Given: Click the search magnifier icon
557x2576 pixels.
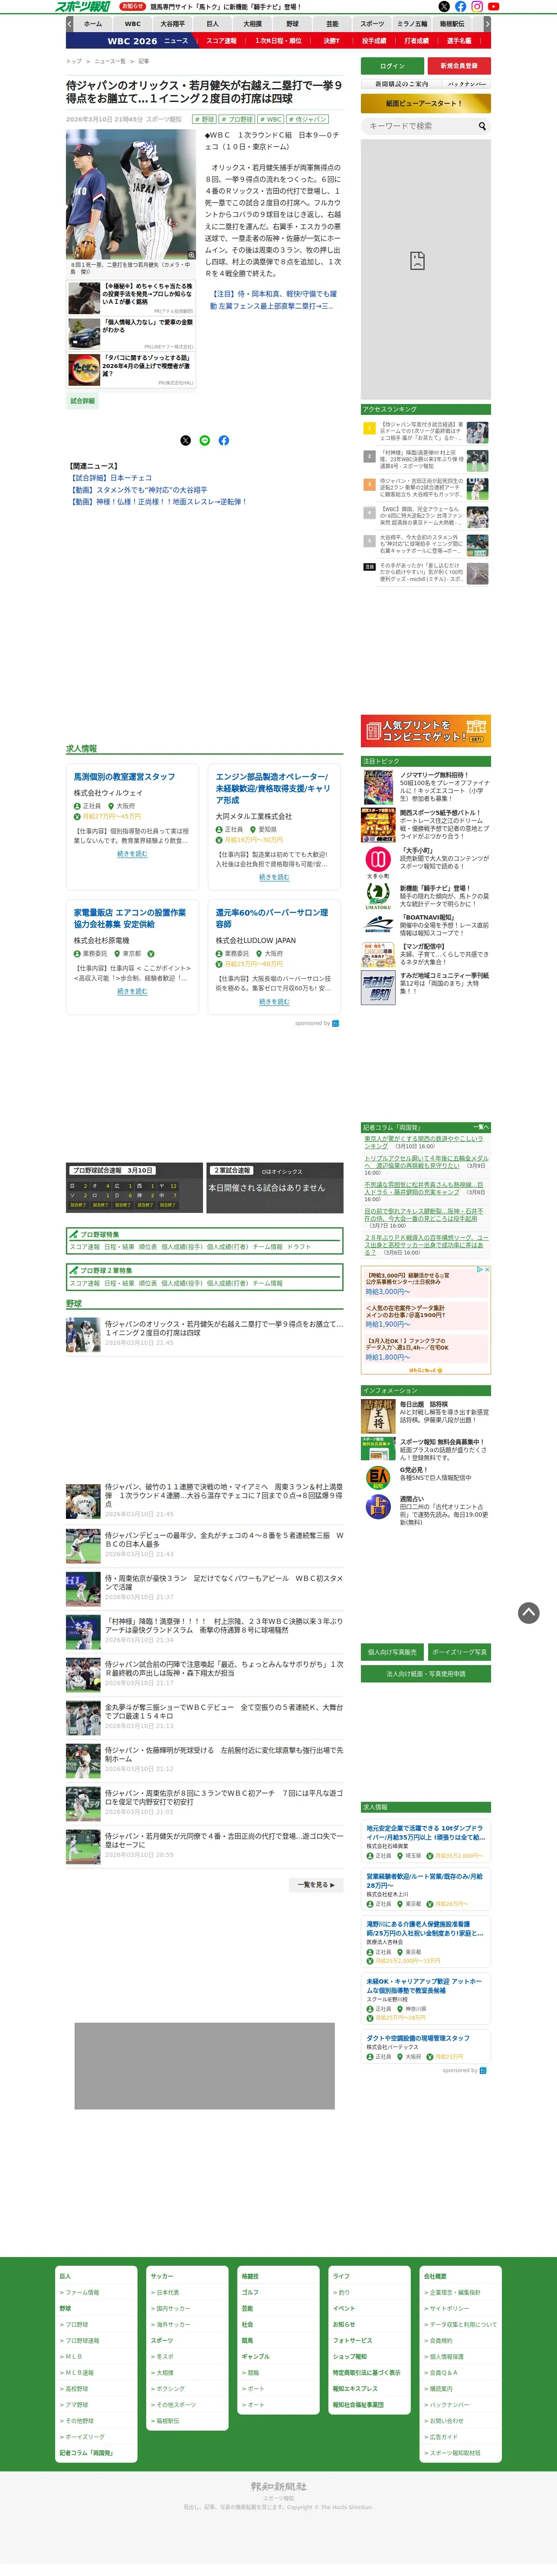Looking at the screenshot, I should click(482, 126).
